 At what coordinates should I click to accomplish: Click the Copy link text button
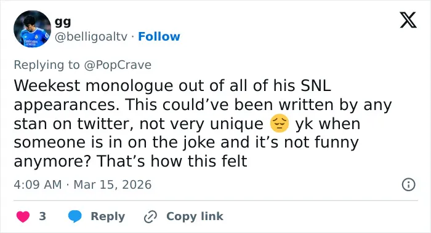click(x=195, y=216)
